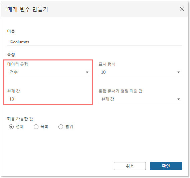Click the 현재 값 label above the 10 field
Viewport: 190px width, 178px height.
coord(14,91)
